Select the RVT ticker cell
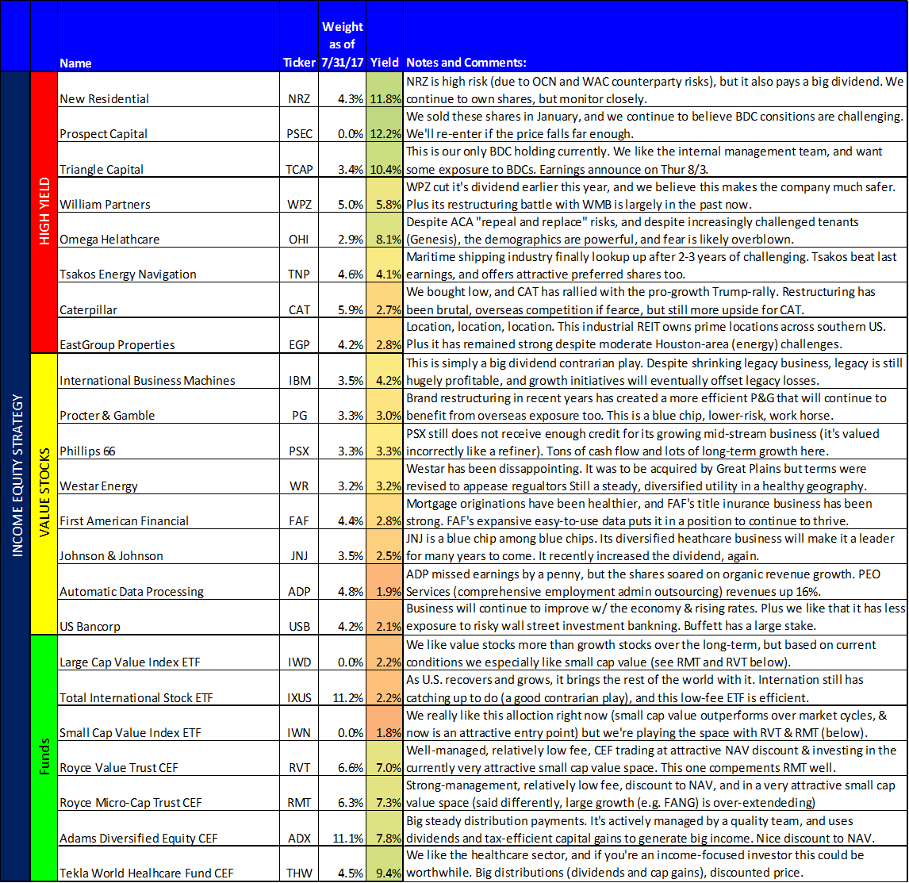 click(299, 758)
